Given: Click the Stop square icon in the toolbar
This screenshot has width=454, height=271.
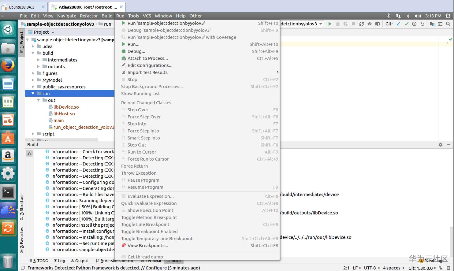Looking at the screenshot, I should coord(354,24).
